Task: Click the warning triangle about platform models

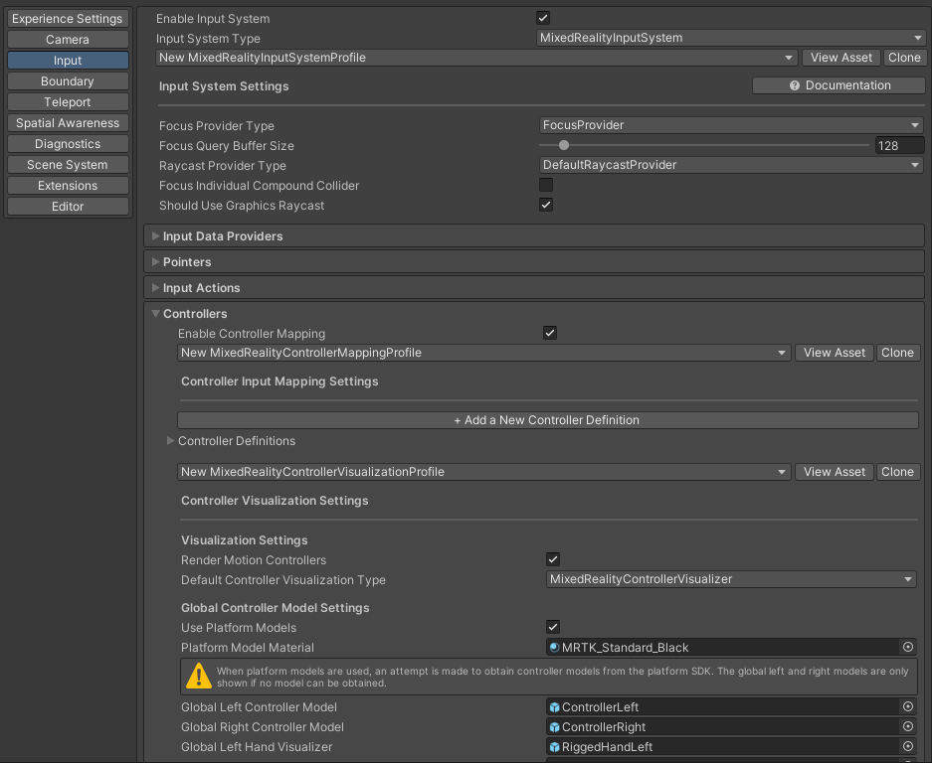Action: tap(198, 676)
